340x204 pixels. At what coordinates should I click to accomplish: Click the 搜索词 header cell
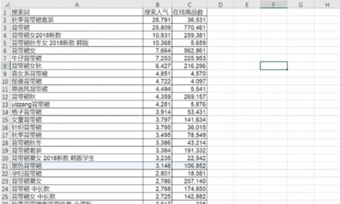point(77,13)
